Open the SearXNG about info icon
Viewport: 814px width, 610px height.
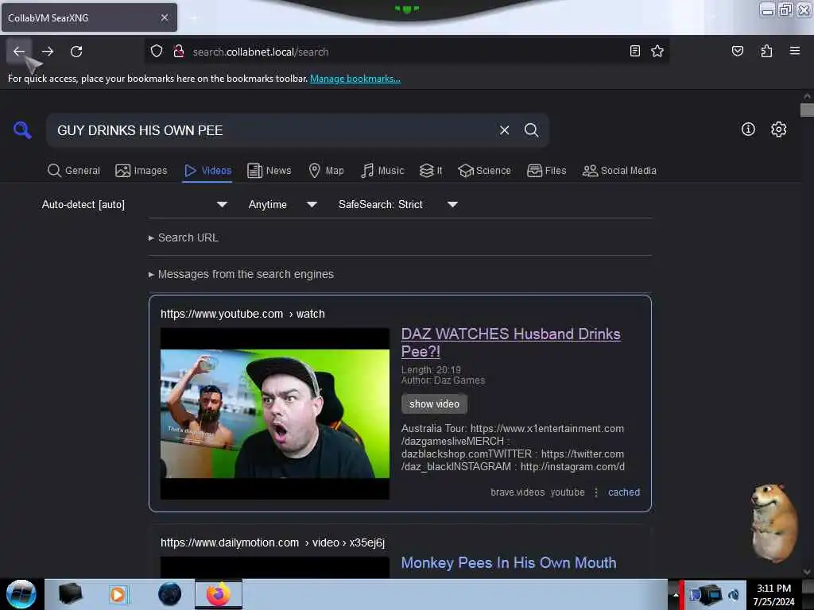[x=748, y=129]
